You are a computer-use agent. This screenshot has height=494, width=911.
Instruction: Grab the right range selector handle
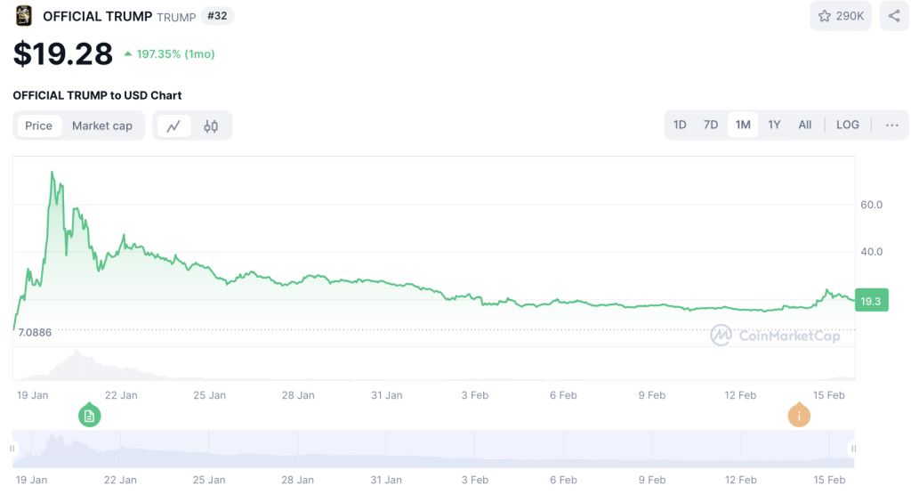point(853,449)
